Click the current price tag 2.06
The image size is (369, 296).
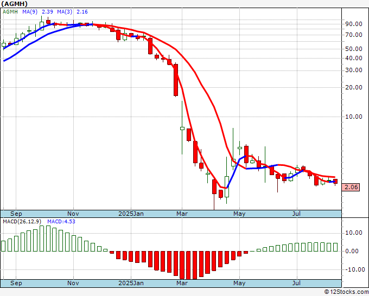(351, 187)
